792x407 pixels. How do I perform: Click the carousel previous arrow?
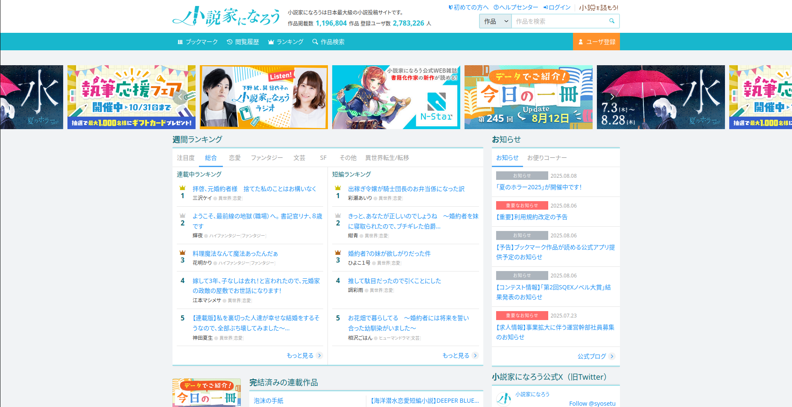click(180, 97)
